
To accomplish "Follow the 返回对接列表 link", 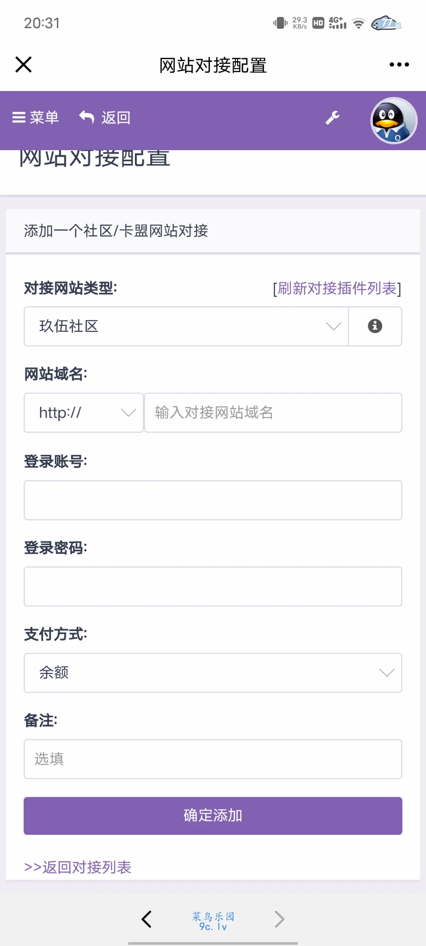I will click(78, 867).
